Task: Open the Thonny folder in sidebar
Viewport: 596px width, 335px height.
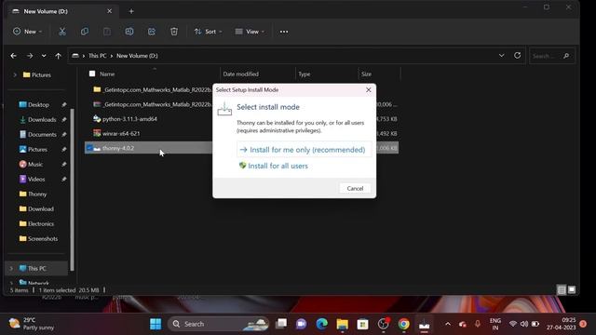Action: (37, 194)
